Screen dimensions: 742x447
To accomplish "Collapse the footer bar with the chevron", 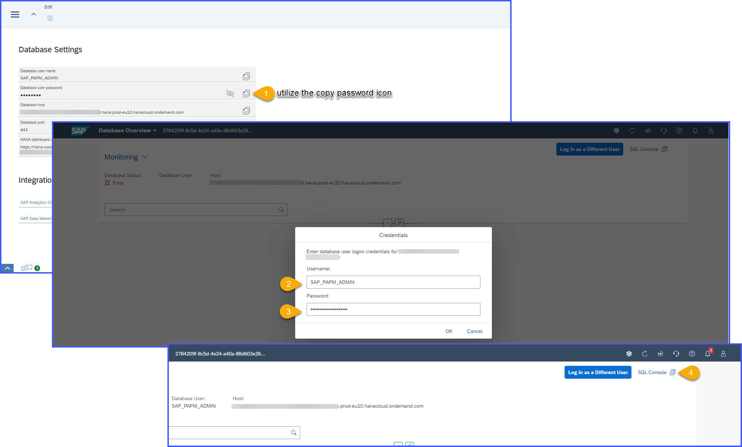I will click(x=7, y=268).
